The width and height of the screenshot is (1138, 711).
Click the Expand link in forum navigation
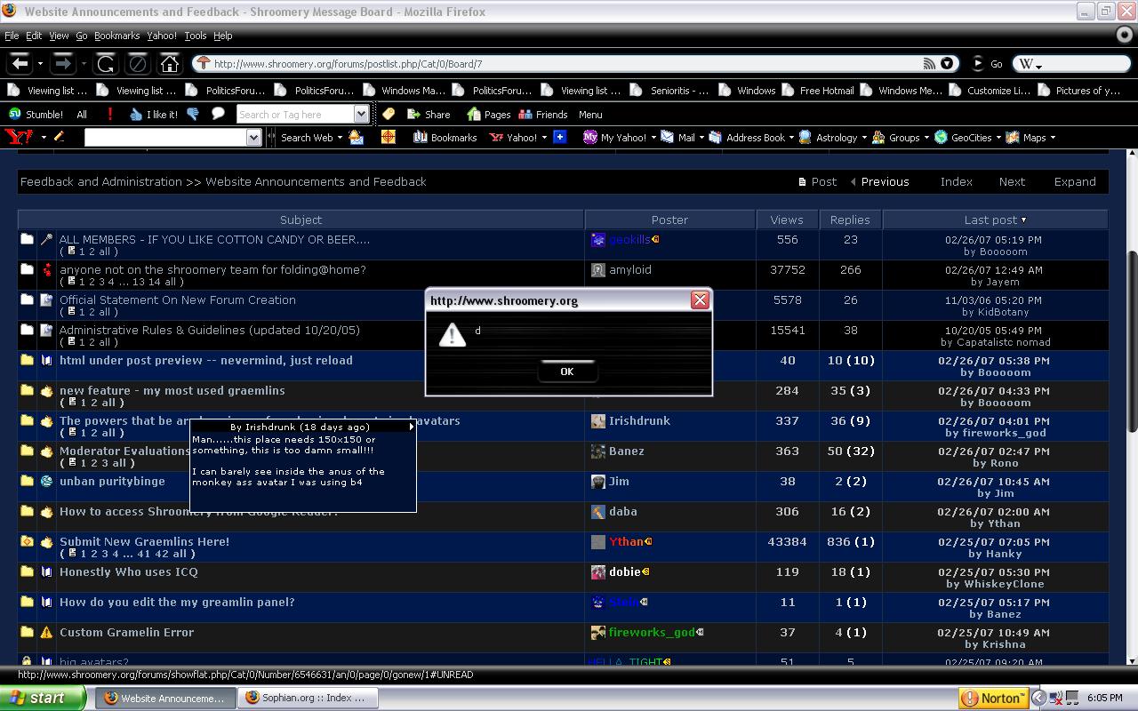(1075, 181)
